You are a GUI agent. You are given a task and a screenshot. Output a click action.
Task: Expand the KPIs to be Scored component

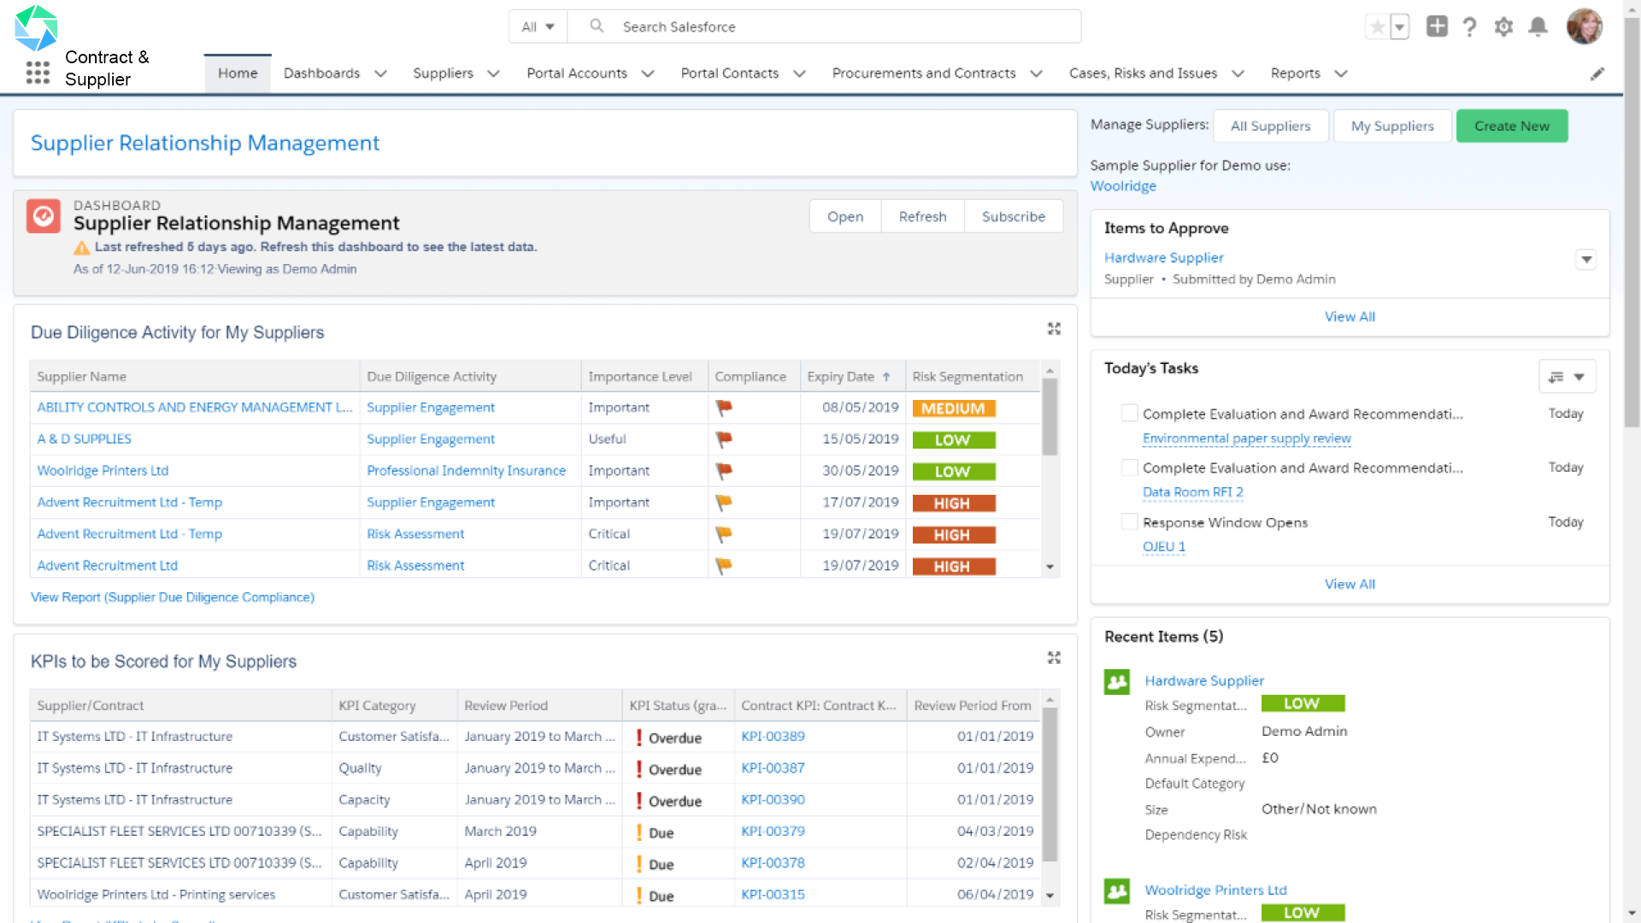pyautogui.click(x=1054, y=657)
